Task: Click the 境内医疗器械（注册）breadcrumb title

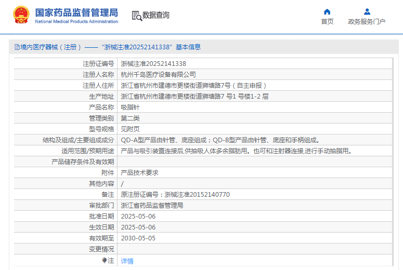Action: click(50, 47)
